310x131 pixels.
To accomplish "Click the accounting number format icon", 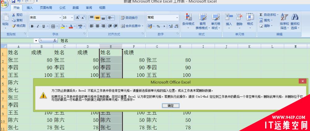I will point(150,26).
